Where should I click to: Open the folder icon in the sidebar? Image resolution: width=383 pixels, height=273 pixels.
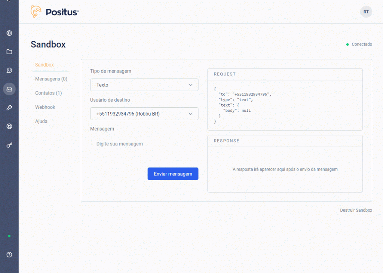tap(9, 52)
